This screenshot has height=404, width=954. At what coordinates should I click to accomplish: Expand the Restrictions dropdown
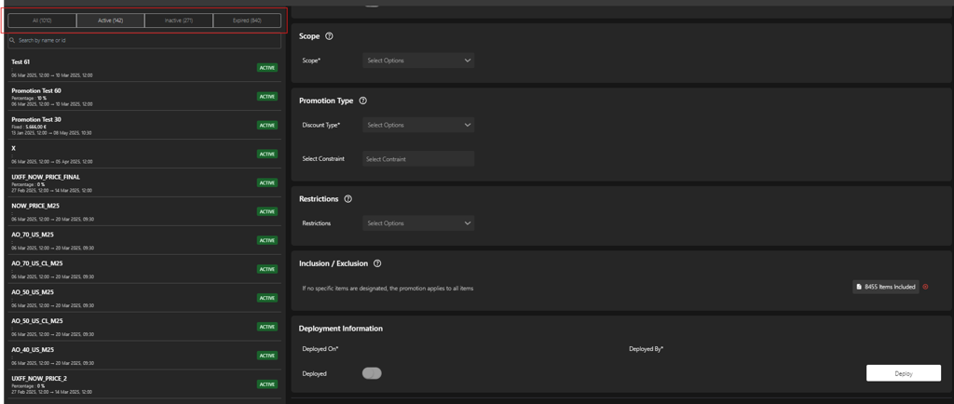click(418, 223)
